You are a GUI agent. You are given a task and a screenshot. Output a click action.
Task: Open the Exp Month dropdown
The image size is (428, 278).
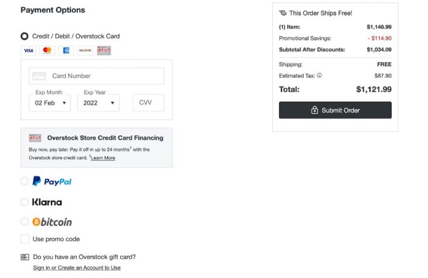50,103
